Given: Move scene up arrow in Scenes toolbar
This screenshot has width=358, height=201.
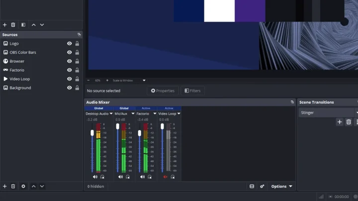Looking at the screenshot, I should 34,25.
